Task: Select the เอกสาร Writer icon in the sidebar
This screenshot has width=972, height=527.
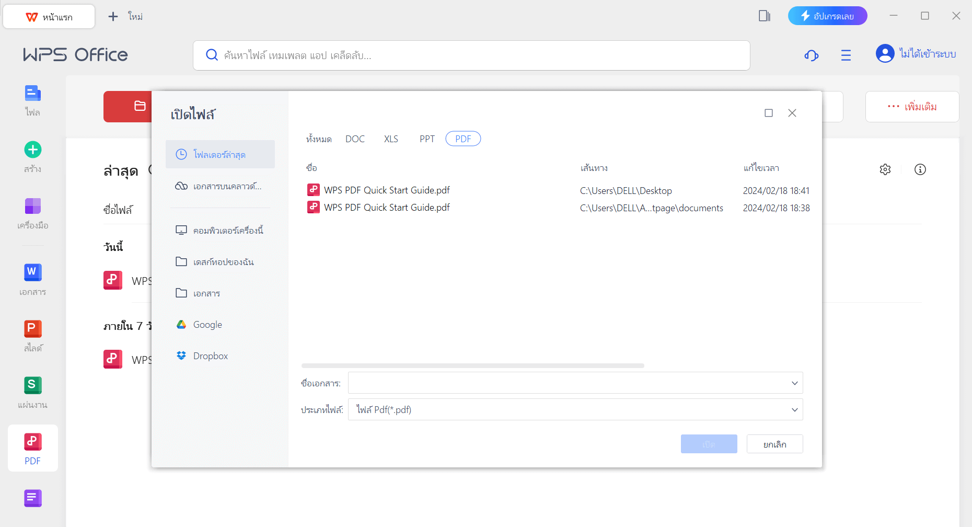Action: click(x=33, y=272)
